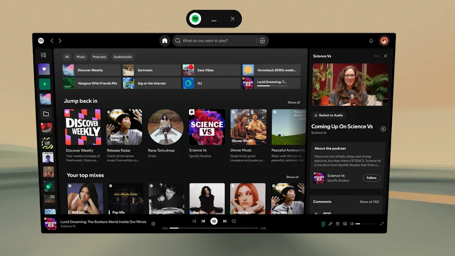
Task: Open the Science Vs video preview
Action: [x=350, y=84]
